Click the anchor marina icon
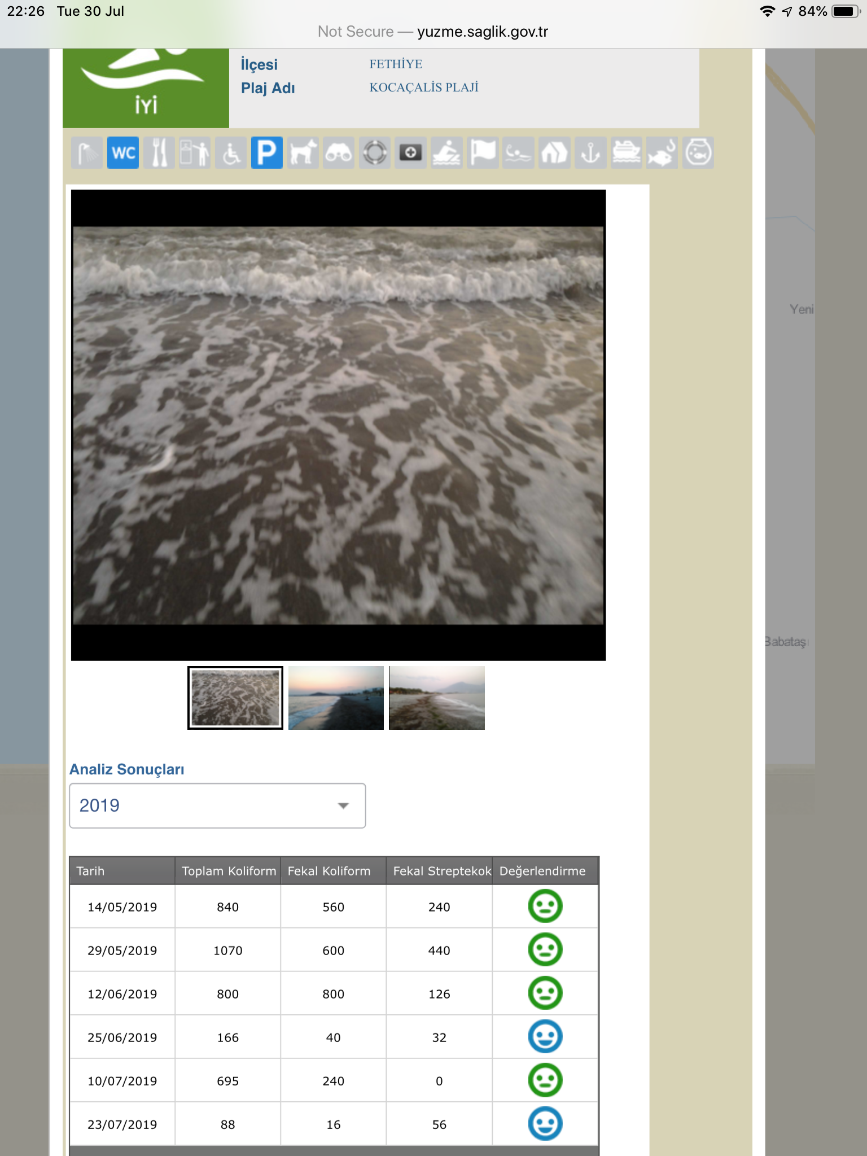The height and width of the screenshot is (1156, 867). 591,152
